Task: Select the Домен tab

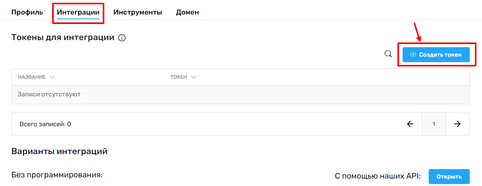Action: tap(187, 12)
